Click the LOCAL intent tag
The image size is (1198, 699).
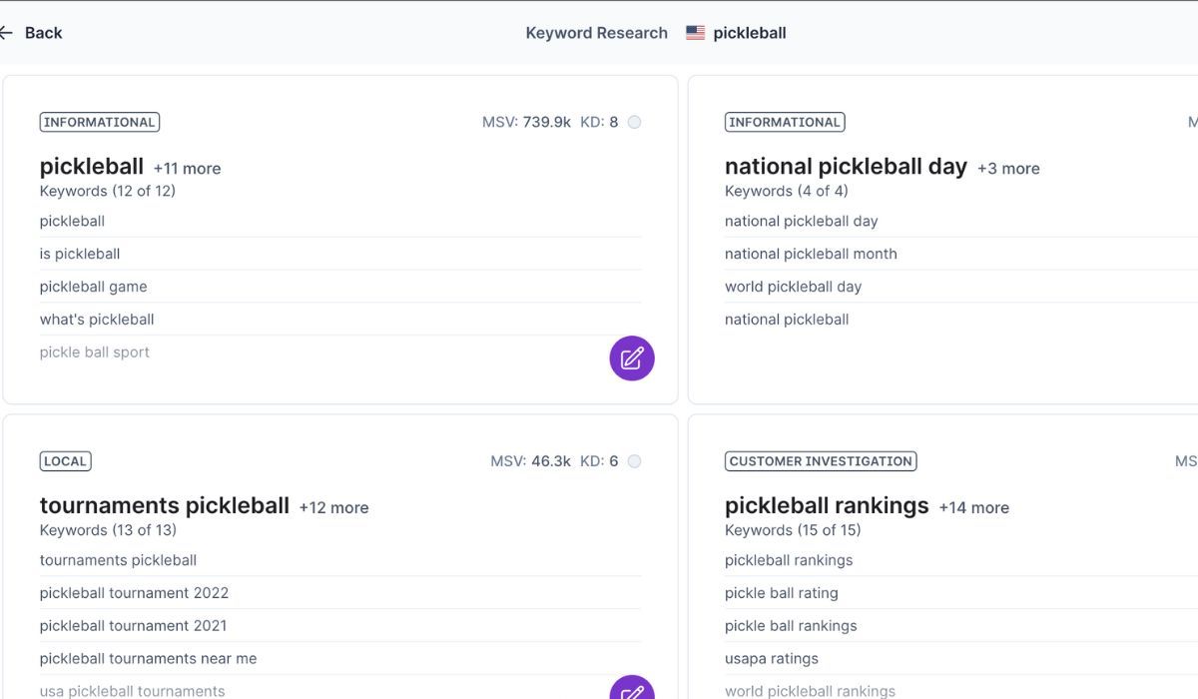[65, 461]
